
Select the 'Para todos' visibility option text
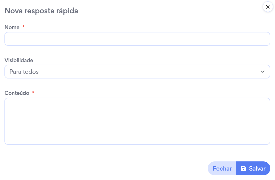pyautogui.click(x=24, y=72)
